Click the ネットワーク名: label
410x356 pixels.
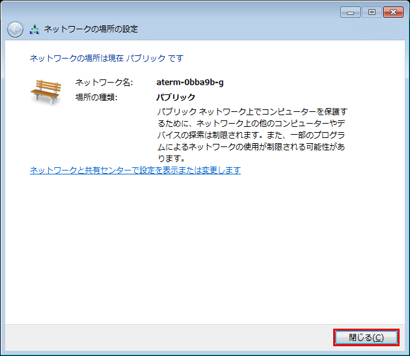[x=104, y=83]
